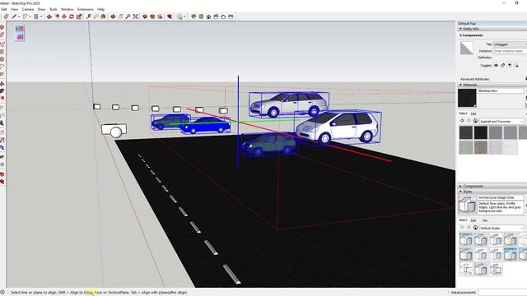Open the Help menu
This screenshot has width=527, height=296.
click(x=100, y=9)
